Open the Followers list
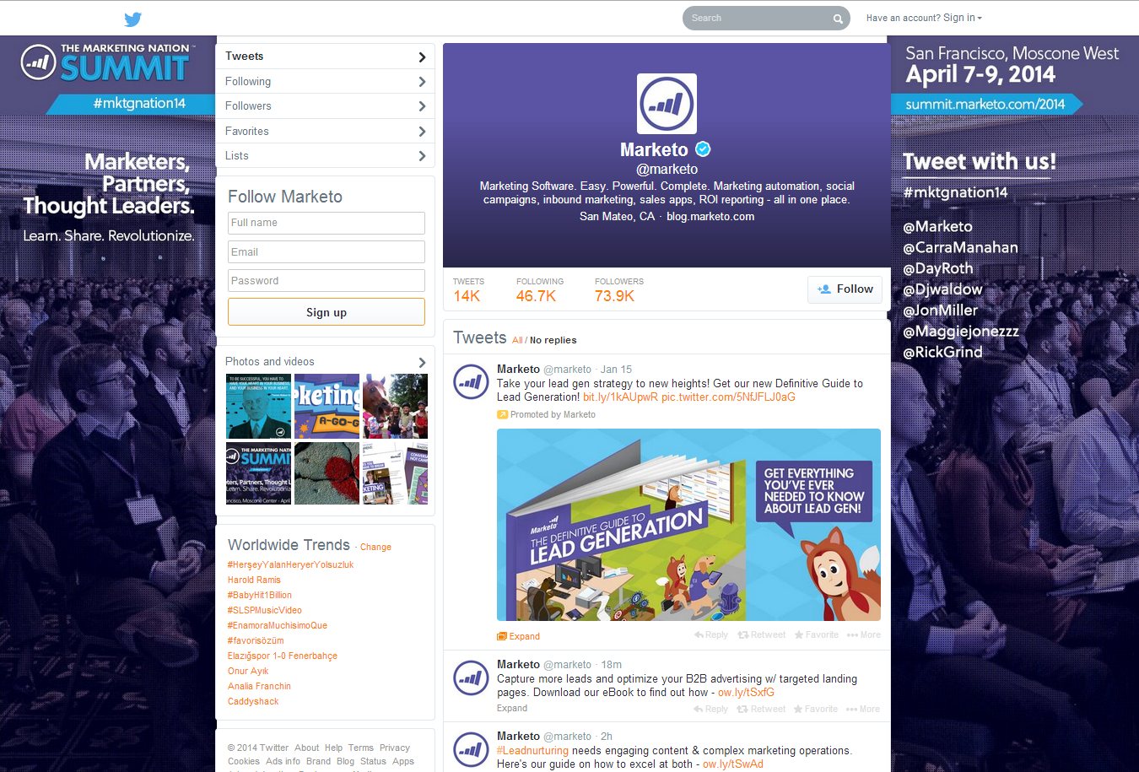Screen dimensions: 1139x772 coord(326,106)
